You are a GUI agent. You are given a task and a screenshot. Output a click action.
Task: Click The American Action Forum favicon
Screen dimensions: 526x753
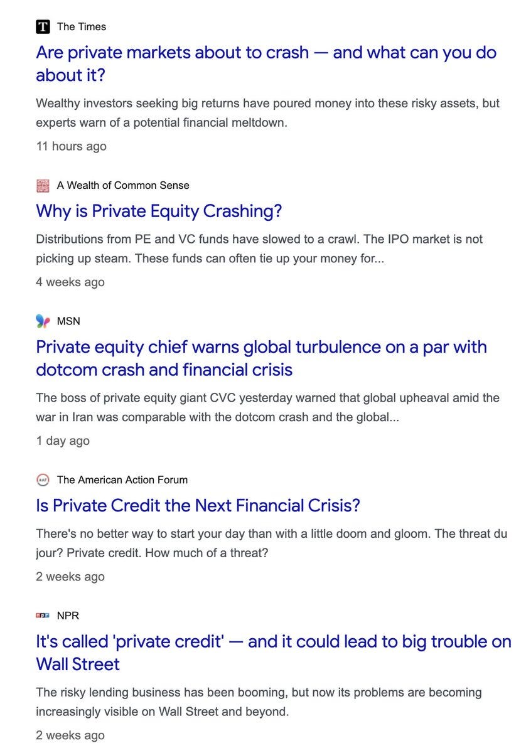point(43,480)
